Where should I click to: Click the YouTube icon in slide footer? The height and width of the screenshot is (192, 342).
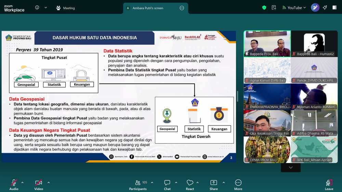[177, 157]
